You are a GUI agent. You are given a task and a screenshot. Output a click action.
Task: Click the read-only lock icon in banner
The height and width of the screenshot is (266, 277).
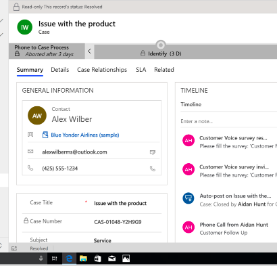click(x=16, y=7)
